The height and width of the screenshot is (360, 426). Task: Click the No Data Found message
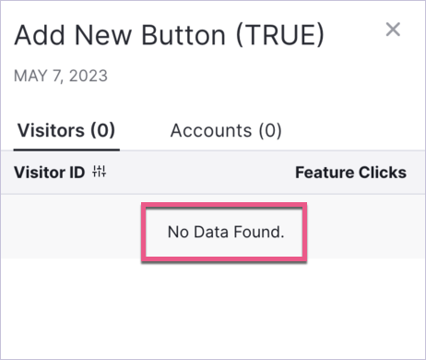tap(226, 232)
